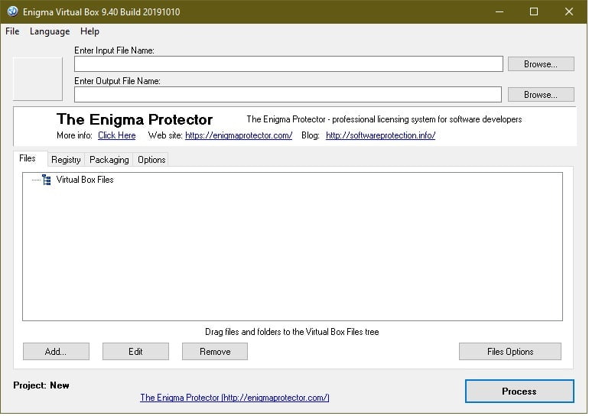Image resolution: width=589 pixels, height=416 pixels.
Task: Browse for the output file
Action: (x=541, y=94)
